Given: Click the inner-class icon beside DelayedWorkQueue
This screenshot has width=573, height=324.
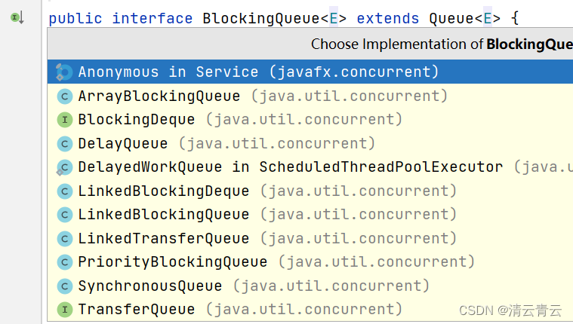Looking at the screenshot, I should click(64, 167).
